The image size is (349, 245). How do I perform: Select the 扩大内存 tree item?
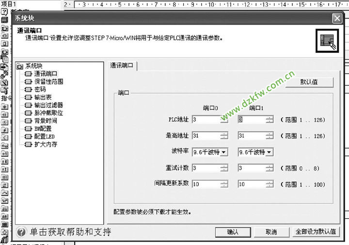45,144
